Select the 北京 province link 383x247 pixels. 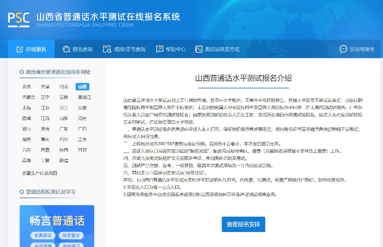click(27, 87)
